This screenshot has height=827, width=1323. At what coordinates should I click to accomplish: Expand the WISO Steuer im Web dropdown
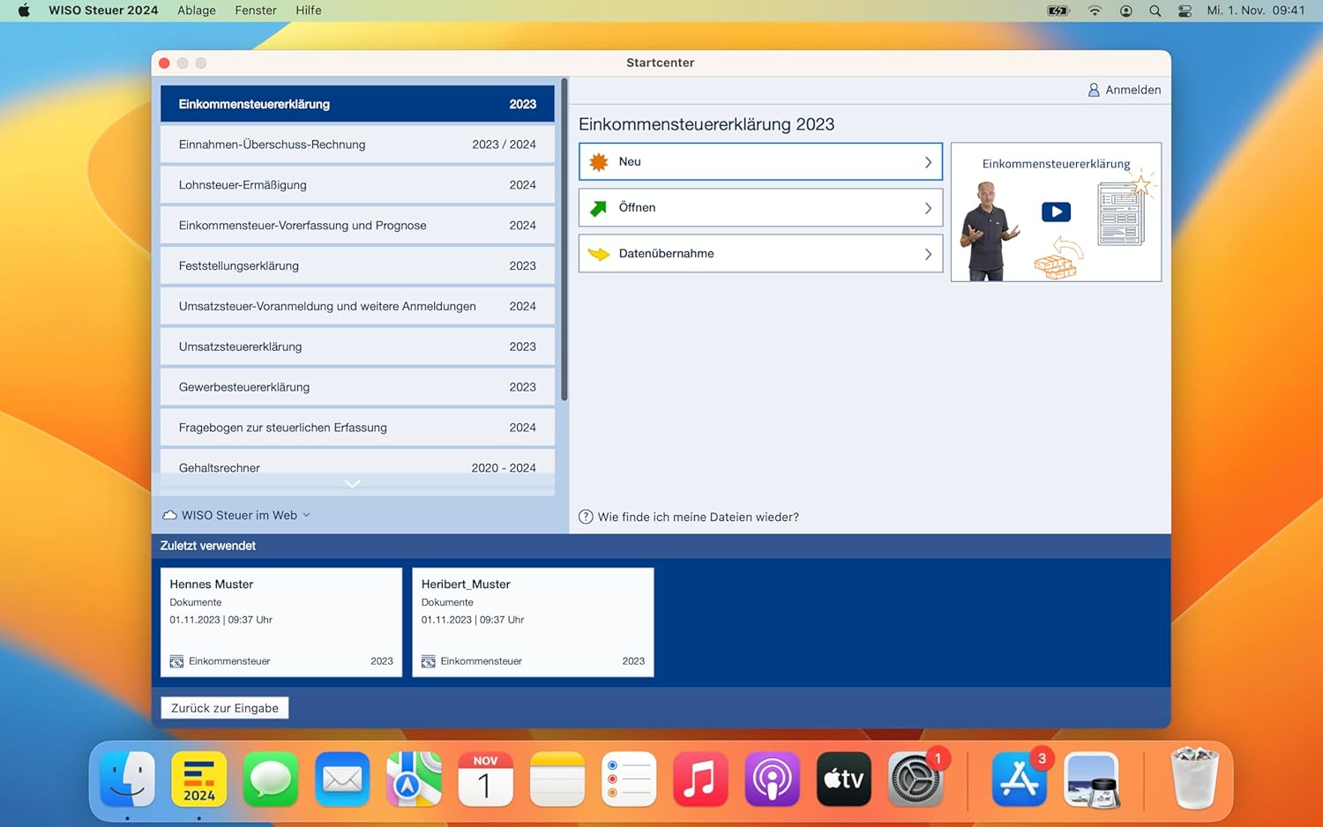point(306,515)
